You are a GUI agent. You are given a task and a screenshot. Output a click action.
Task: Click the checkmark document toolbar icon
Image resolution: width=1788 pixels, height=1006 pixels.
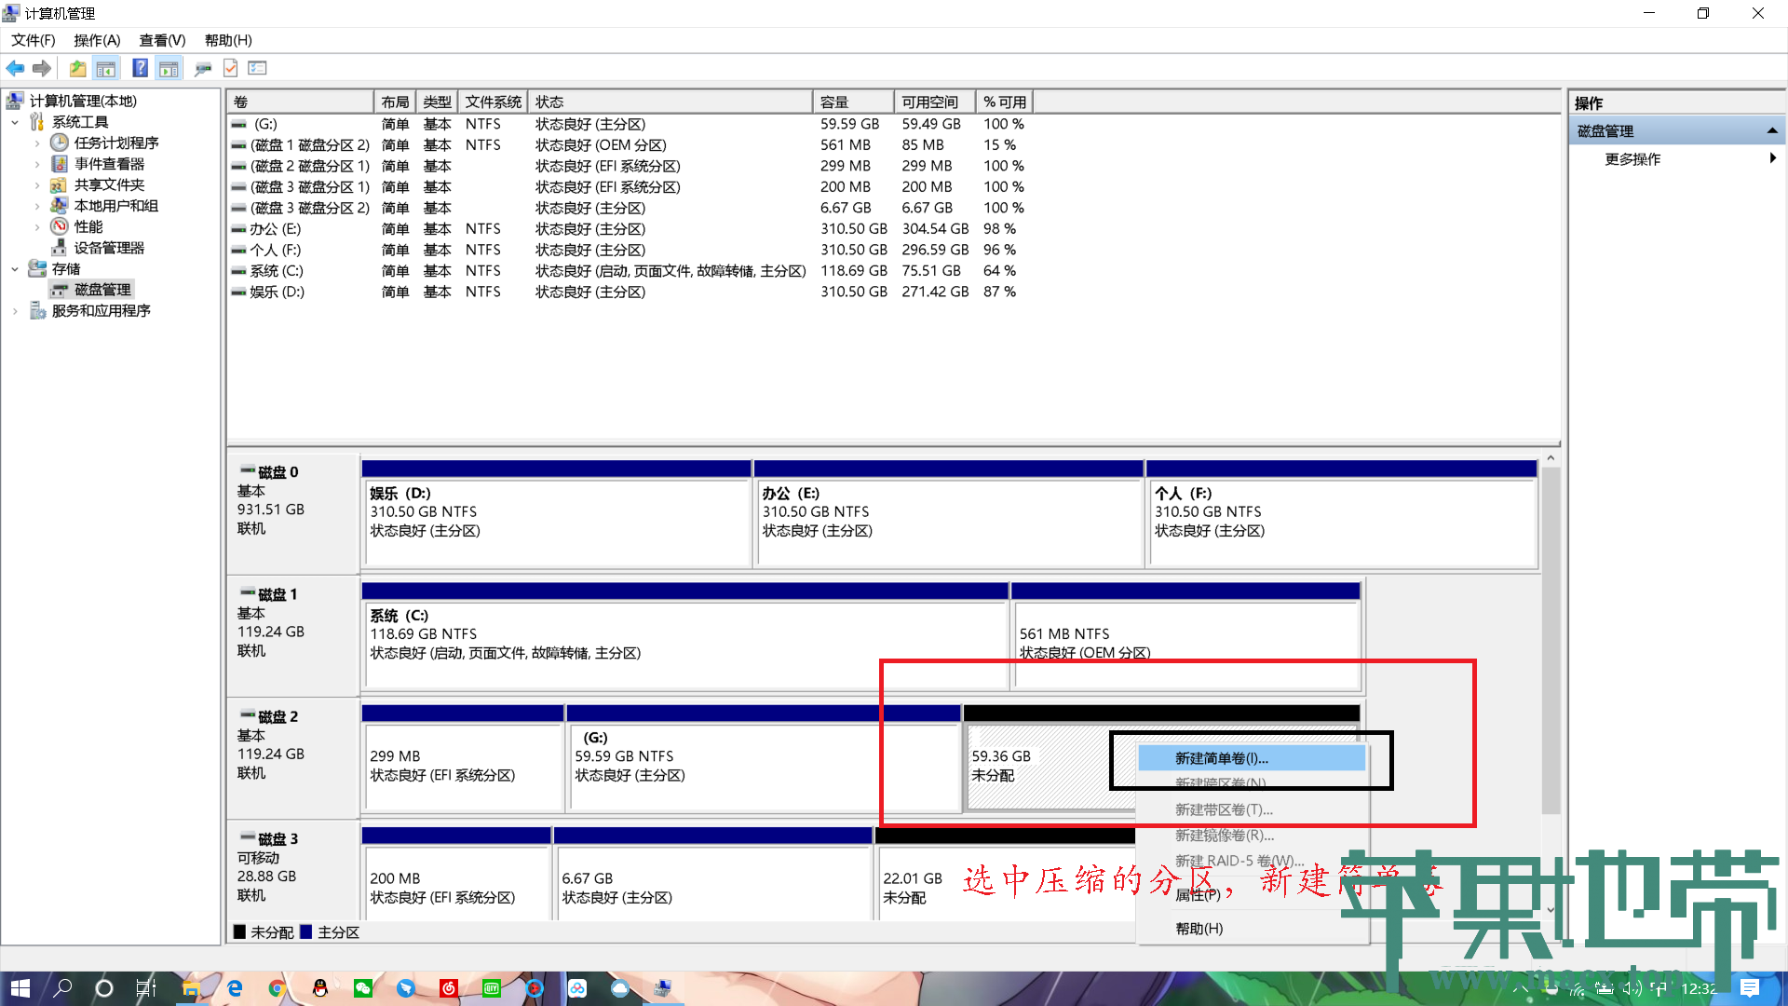point(230,68)
